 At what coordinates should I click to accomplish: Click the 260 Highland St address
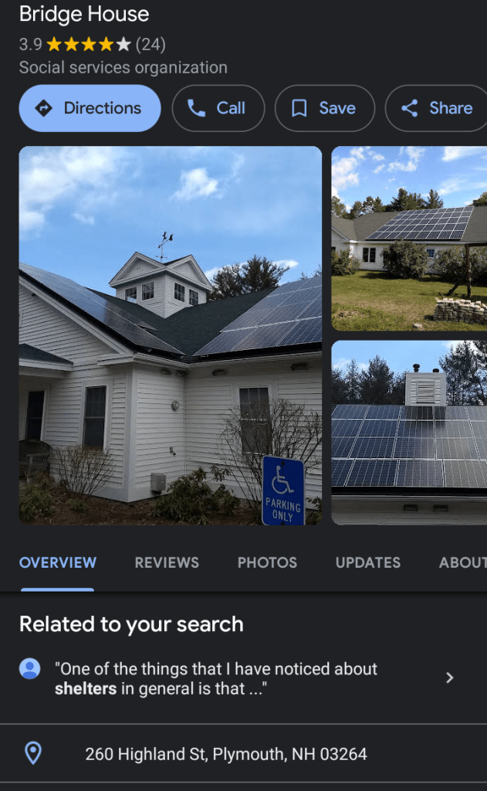[226, 754]
